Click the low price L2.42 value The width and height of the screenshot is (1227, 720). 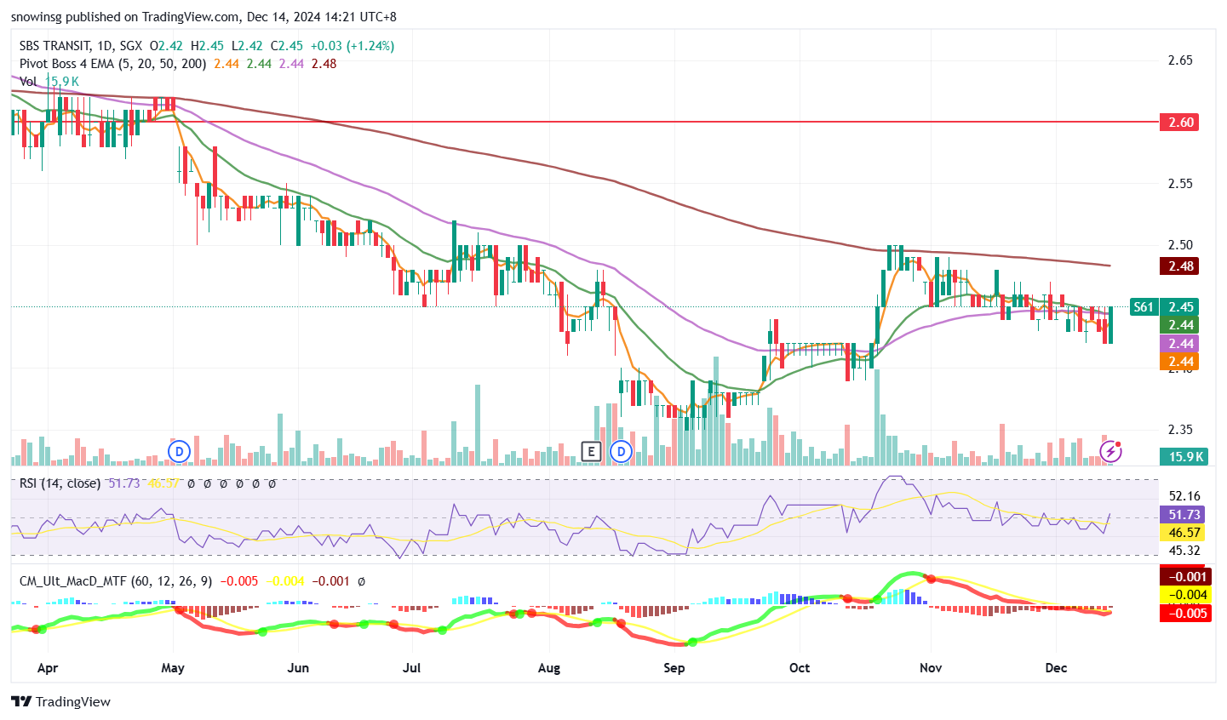247,46
